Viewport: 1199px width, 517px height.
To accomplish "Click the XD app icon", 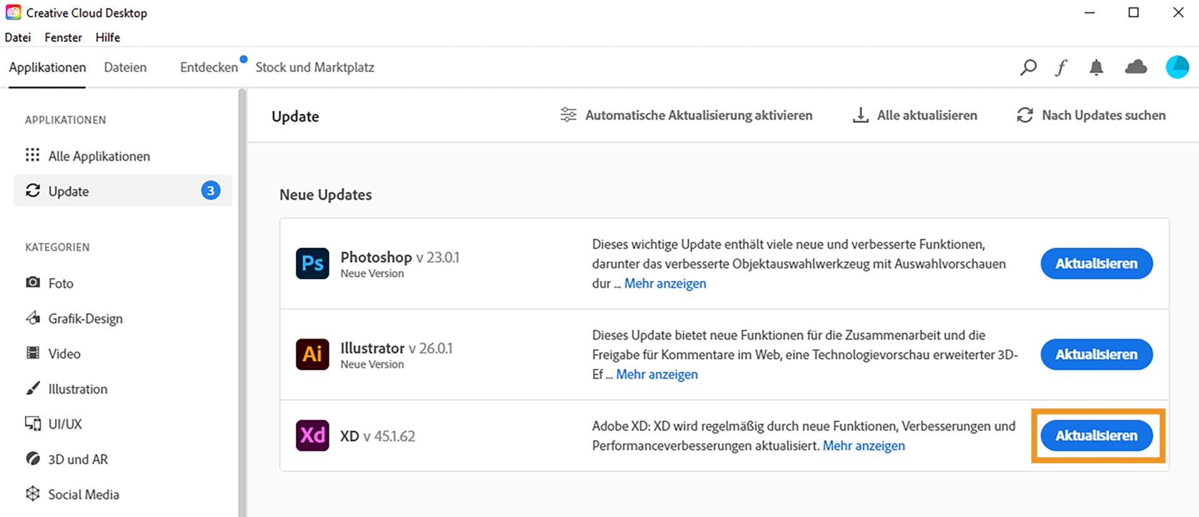I will [312, 435].
